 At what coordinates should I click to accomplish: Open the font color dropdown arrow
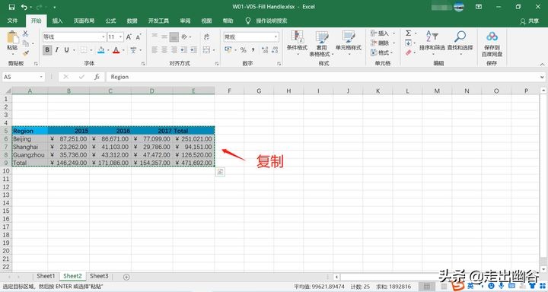[123, 50]
